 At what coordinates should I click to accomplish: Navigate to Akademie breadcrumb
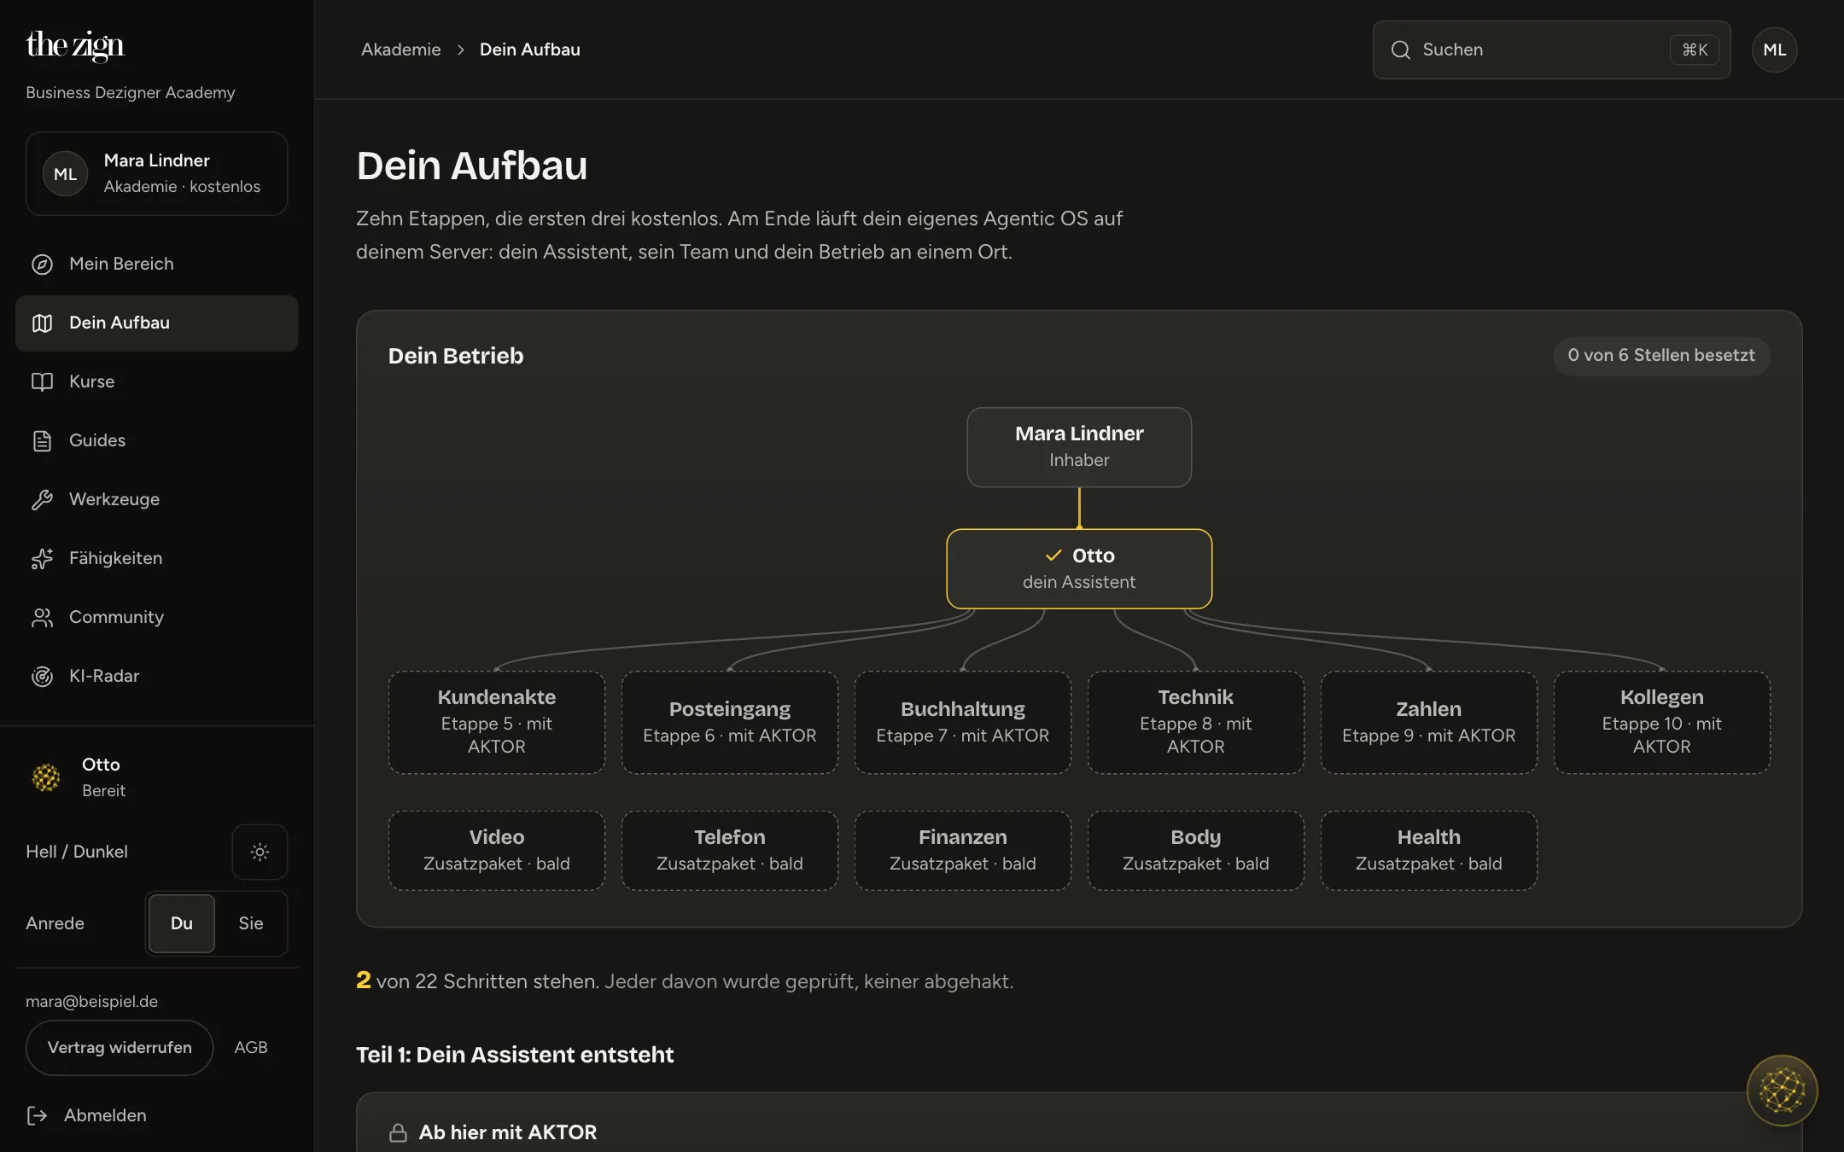[401, 49]
